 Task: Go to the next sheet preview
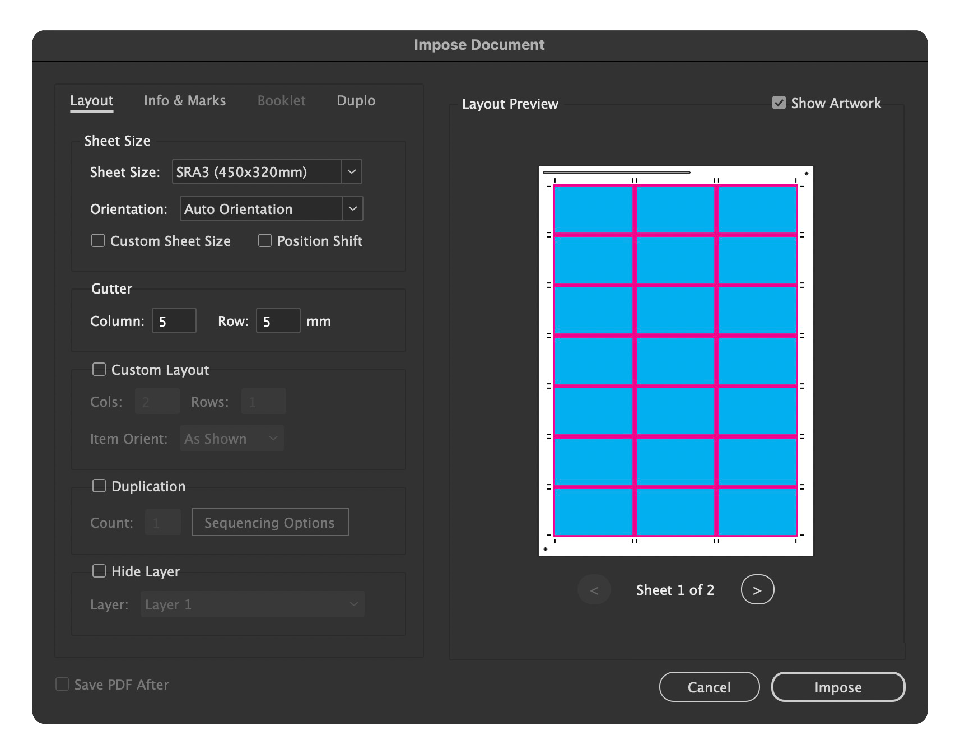click(x=757, y=589)
